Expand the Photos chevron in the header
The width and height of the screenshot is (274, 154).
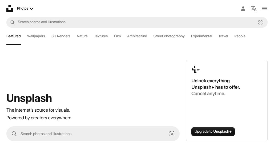[x=31, y=9]
